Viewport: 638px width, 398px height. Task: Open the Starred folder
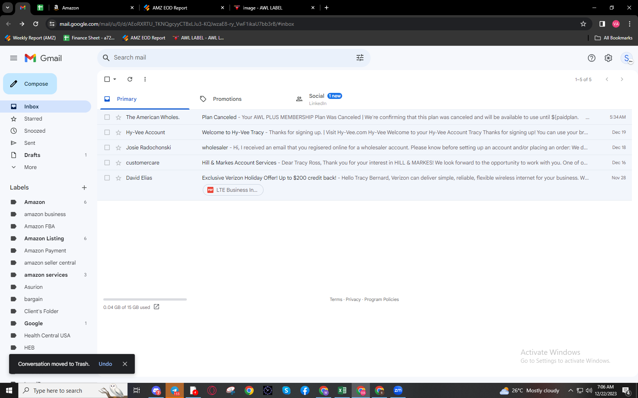point(46,119)
